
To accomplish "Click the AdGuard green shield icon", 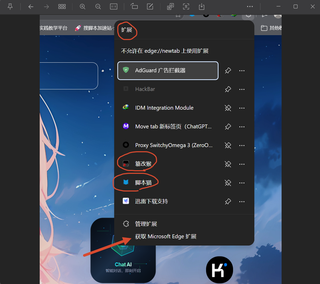I will pyautogui.click(x=126, y=70).
